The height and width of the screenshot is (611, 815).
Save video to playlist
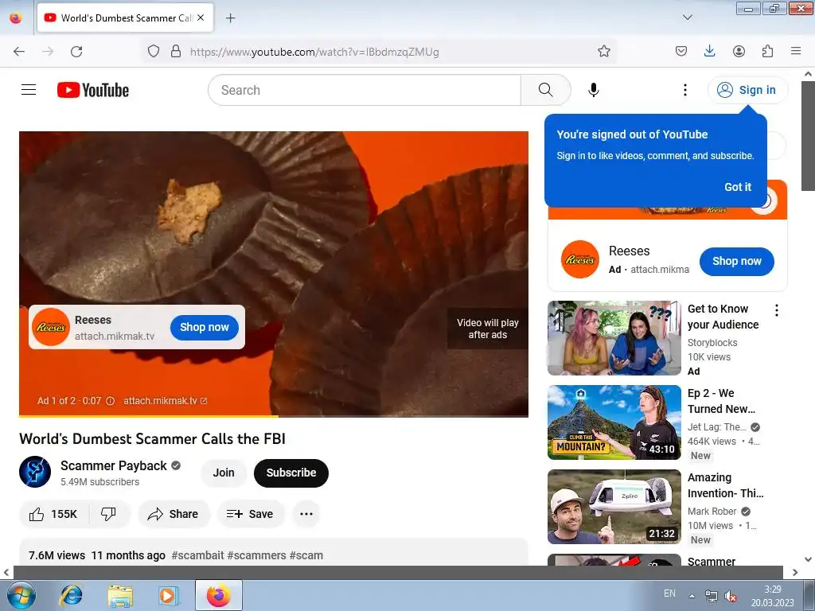click(x=251, y=514)
